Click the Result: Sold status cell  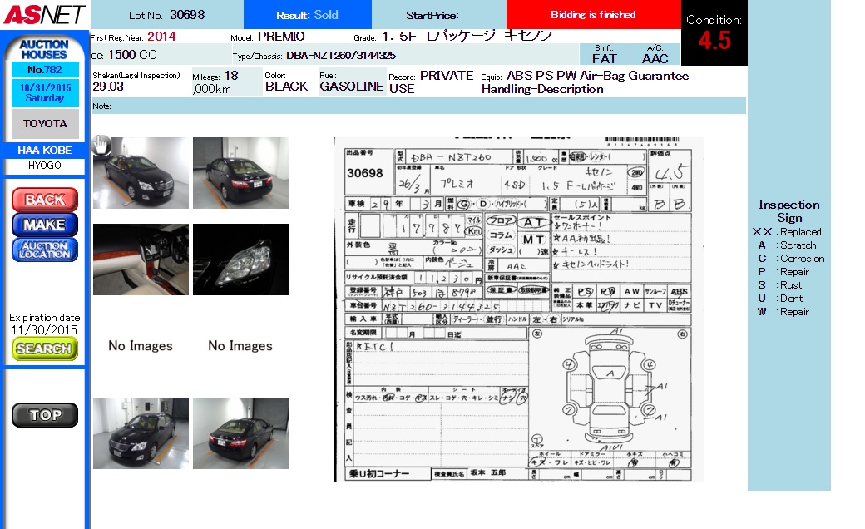point(307,15)
